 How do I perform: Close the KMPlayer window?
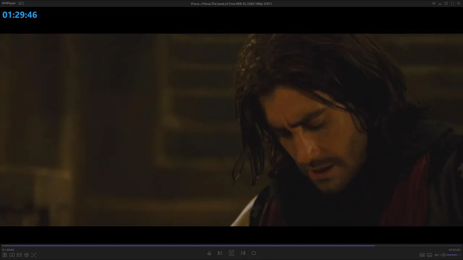pyautogui.click(x=458, y=4)
